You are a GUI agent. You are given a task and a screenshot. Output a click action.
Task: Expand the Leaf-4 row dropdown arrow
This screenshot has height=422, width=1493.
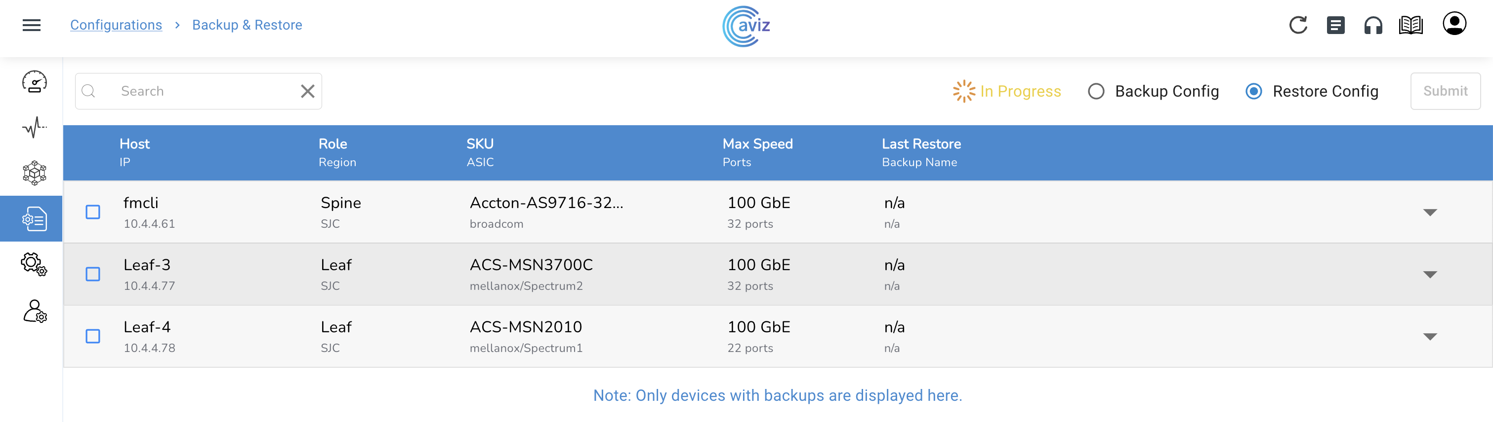click(1429, 336)
